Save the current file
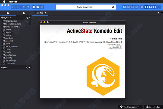This screenshot has height=109, width=163. coord(42,7)
